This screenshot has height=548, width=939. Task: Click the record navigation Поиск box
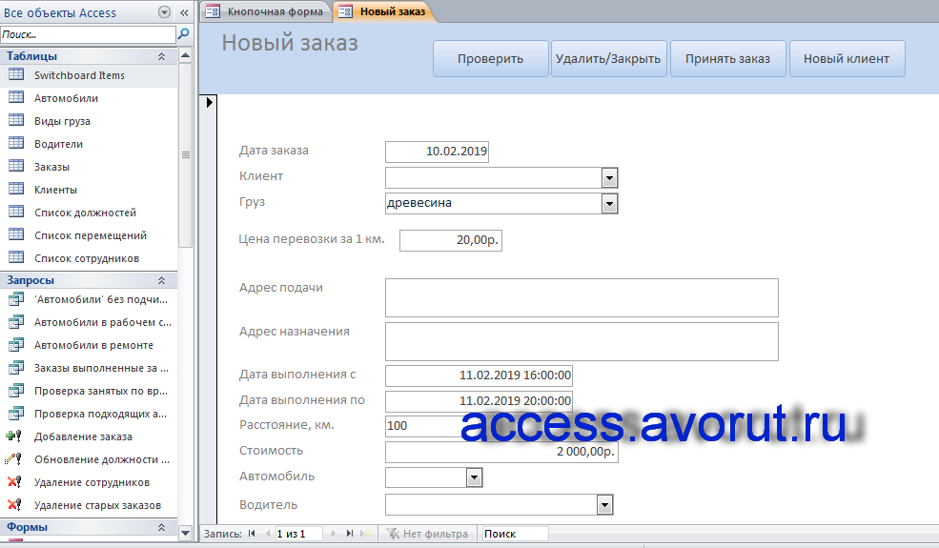(516, 534)
